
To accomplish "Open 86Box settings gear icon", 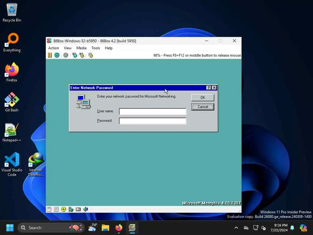I will (x=90, y=55).
